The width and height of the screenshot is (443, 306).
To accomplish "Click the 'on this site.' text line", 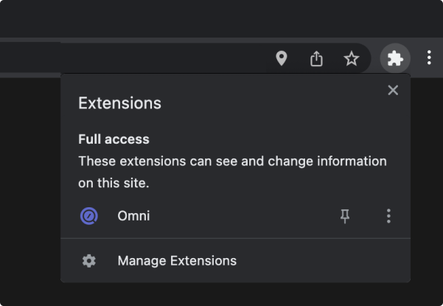I will pyautogui.click(x=114, y=183).
